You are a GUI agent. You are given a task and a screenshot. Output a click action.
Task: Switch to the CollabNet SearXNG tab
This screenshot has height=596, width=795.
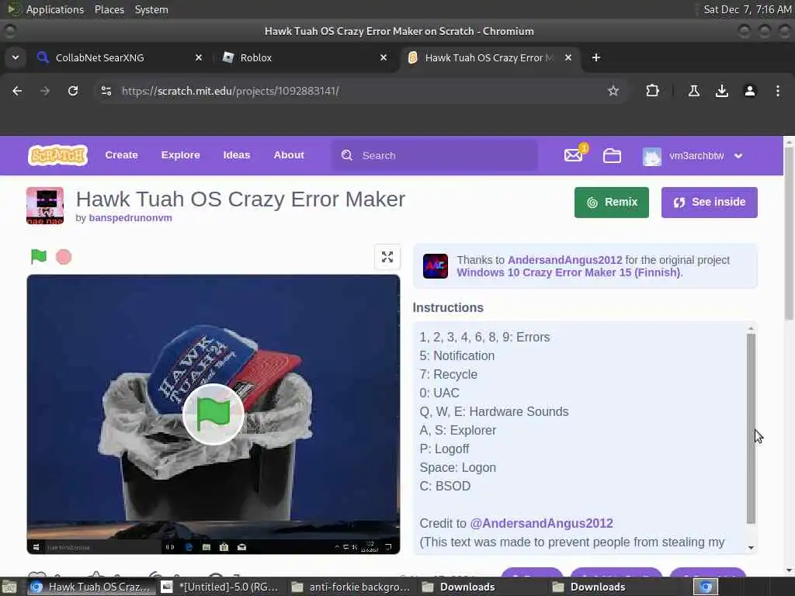point(120,57)
